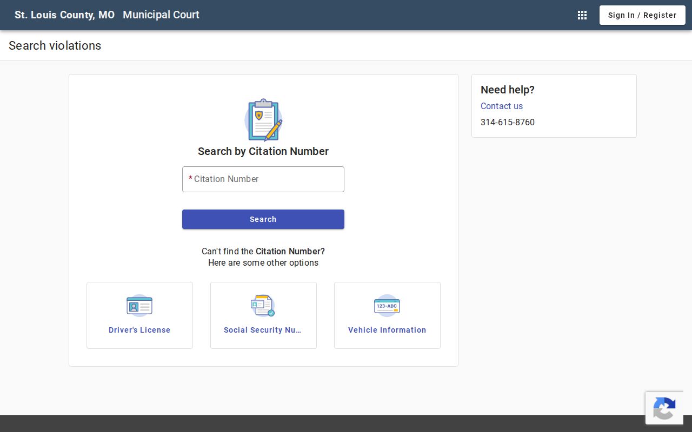Click Search by Citation Number heading
The image size is (692, 432).
[263, 151]
